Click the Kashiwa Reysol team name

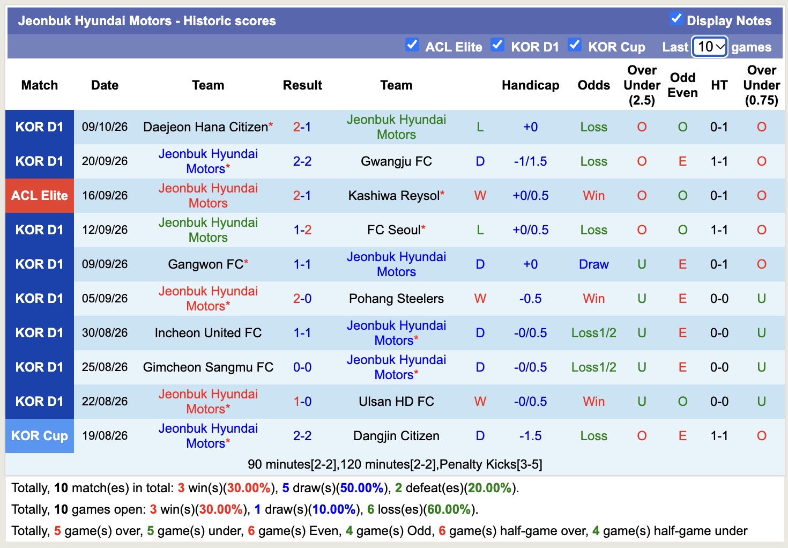coord(394,196)
